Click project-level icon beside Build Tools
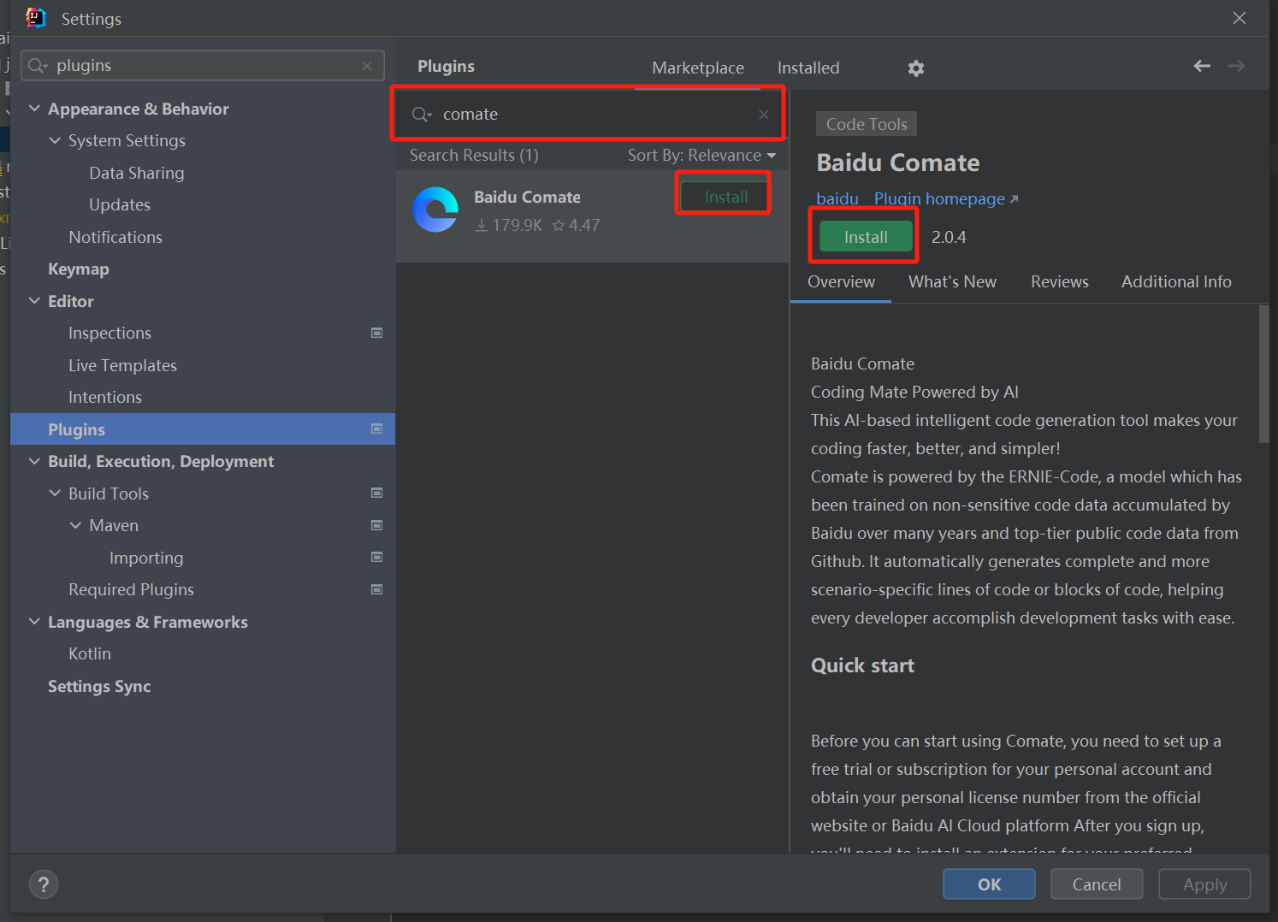The height and width of the screenshot is (922, 1278). tap(376, 493)
